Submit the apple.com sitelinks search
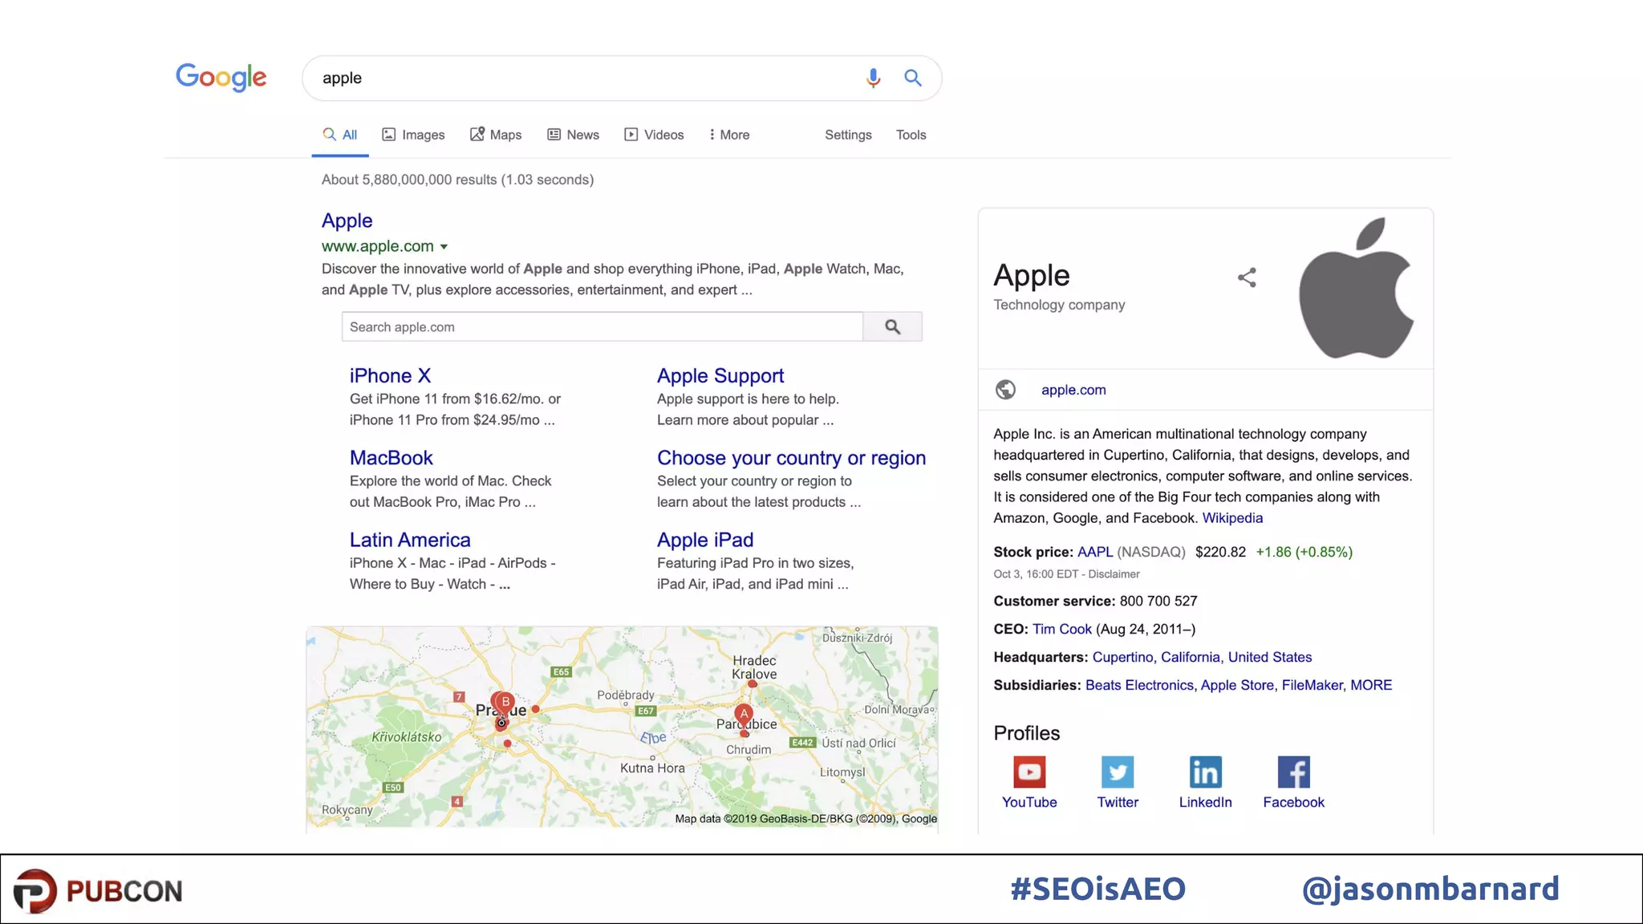The width and height of the screenshot is (1643, 924). (x=892, y=327)
